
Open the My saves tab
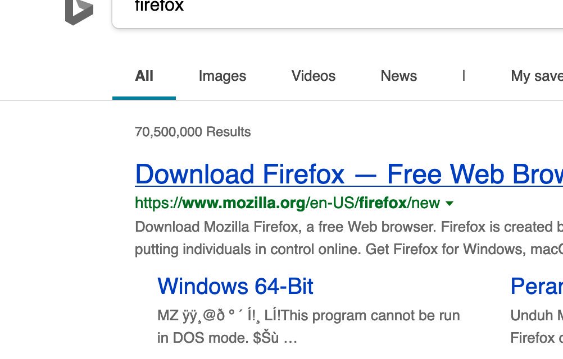point(537,76)
